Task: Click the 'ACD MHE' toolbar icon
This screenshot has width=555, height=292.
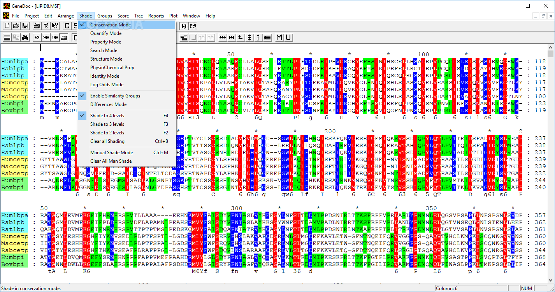Action: [193, 26]
